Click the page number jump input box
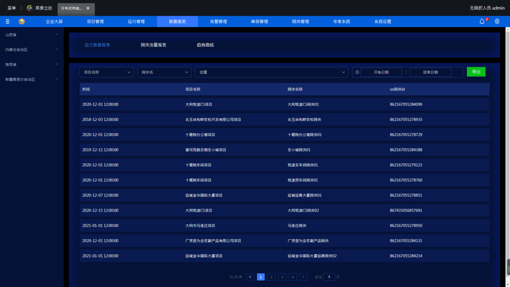The image size is (510, 287). click(x=329, y=277)
